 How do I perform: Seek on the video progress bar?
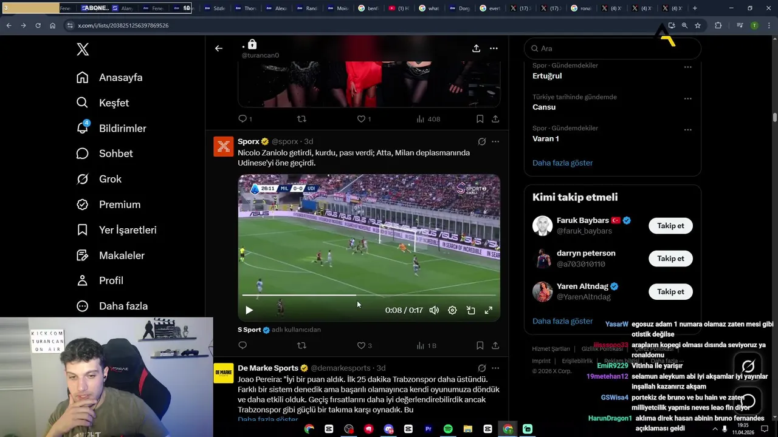[369, 296]
